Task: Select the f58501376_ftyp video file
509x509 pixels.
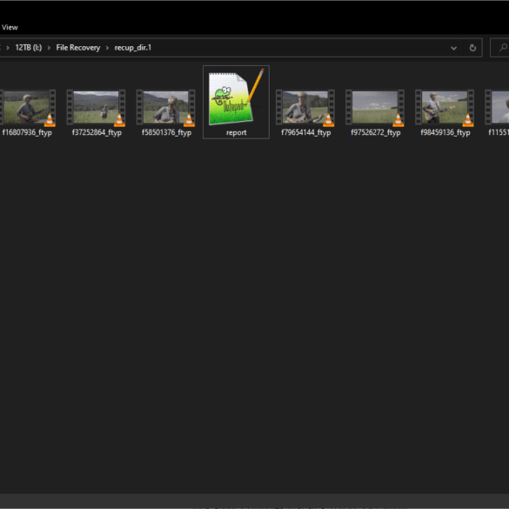Action: point(166,112)
